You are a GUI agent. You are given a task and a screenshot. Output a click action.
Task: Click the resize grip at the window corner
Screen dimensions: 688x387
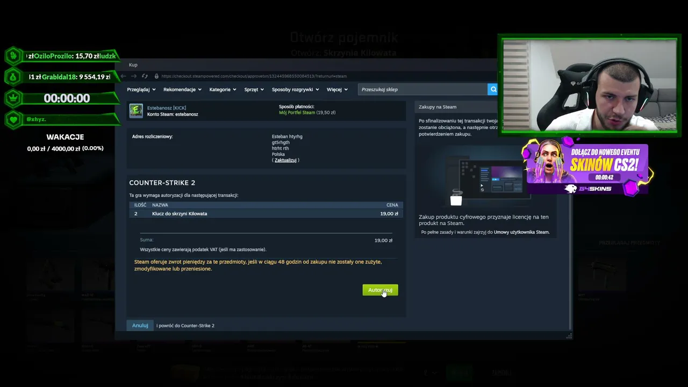tap(569, 336)
